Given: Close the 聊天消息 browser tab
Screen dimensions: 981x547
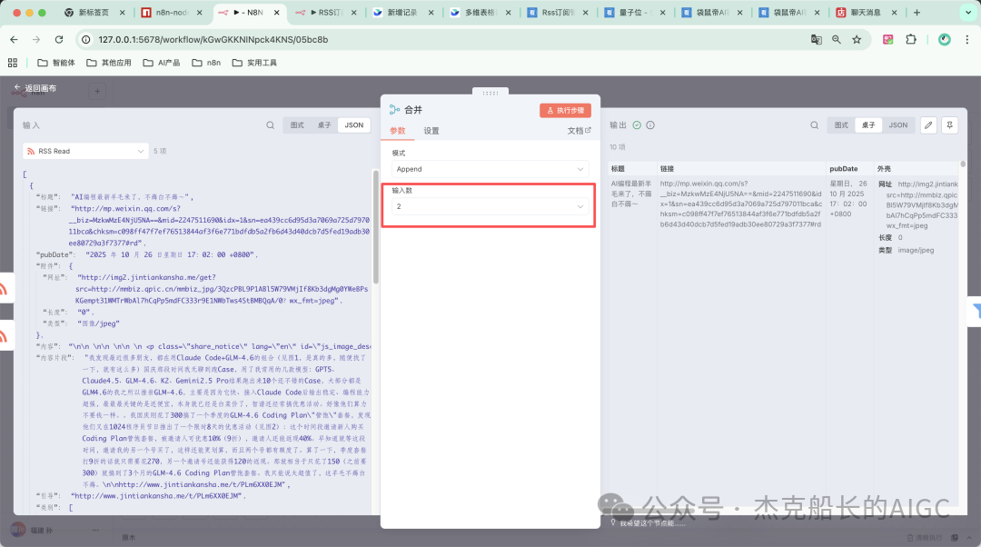Looking at the screenshot, I should 894,13.
